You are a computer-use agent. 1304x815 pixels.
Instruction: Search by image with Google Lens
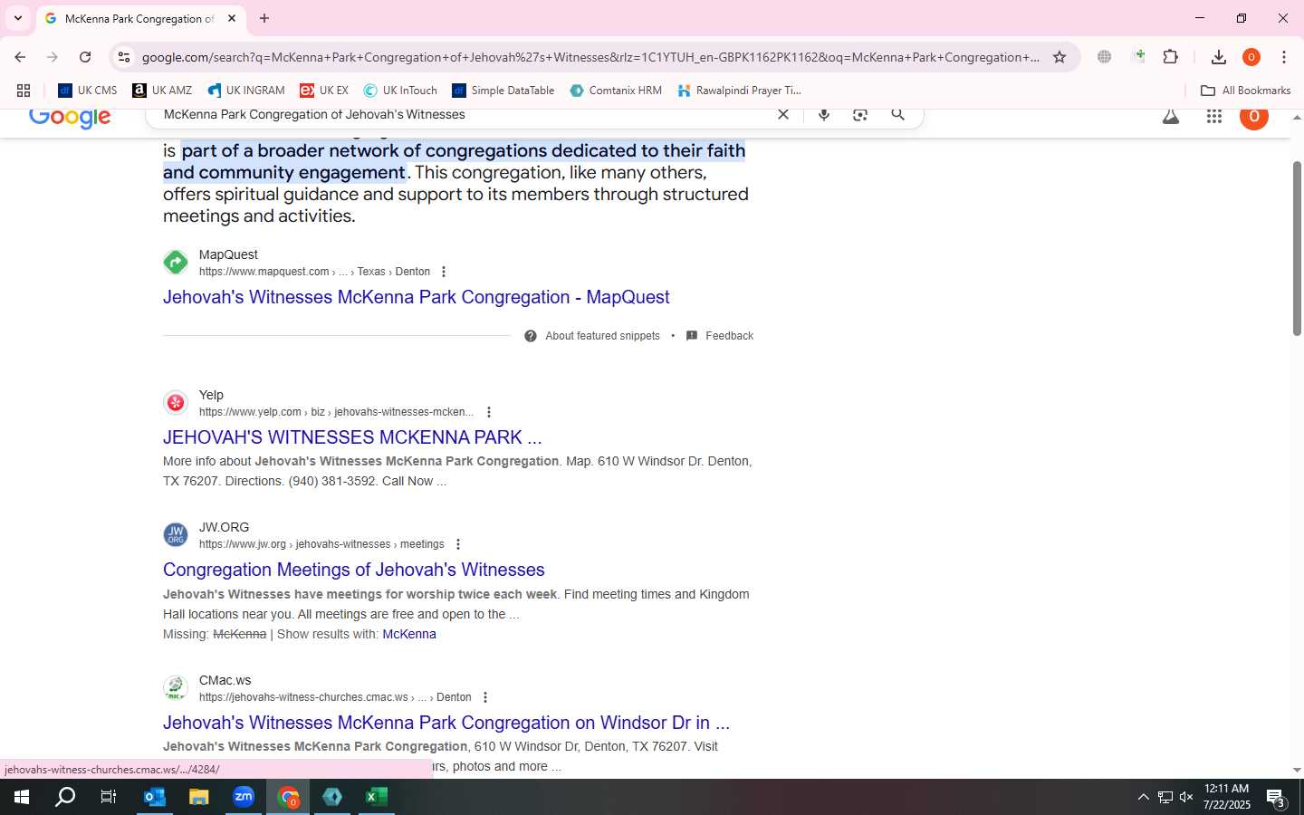(x=860, y=114)
